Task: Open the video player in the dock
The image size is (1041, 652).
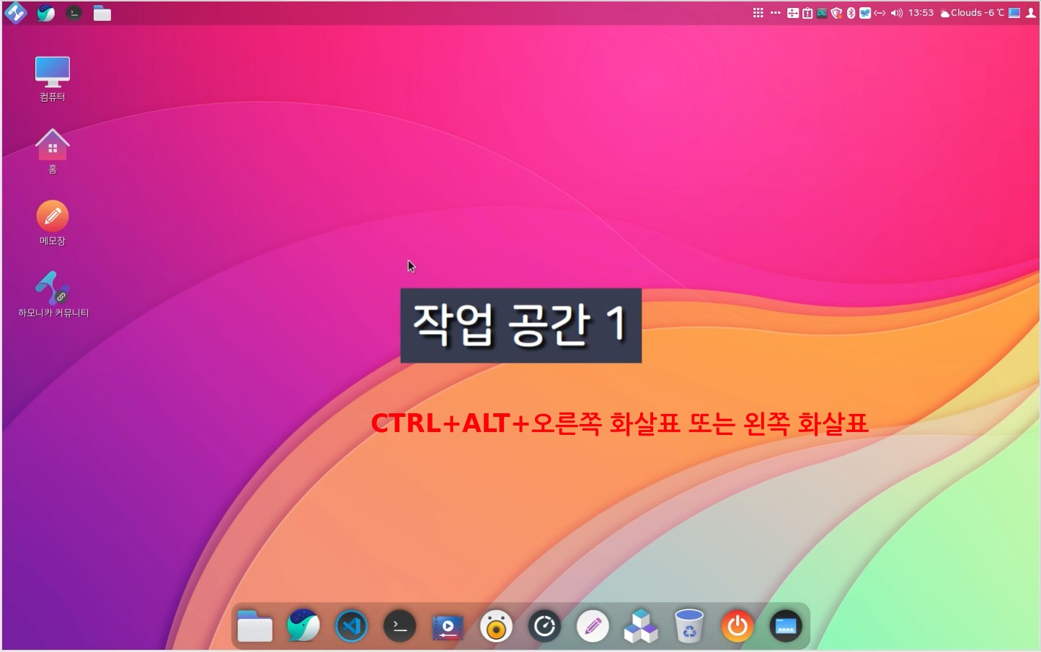Action: tap(448, 626)
